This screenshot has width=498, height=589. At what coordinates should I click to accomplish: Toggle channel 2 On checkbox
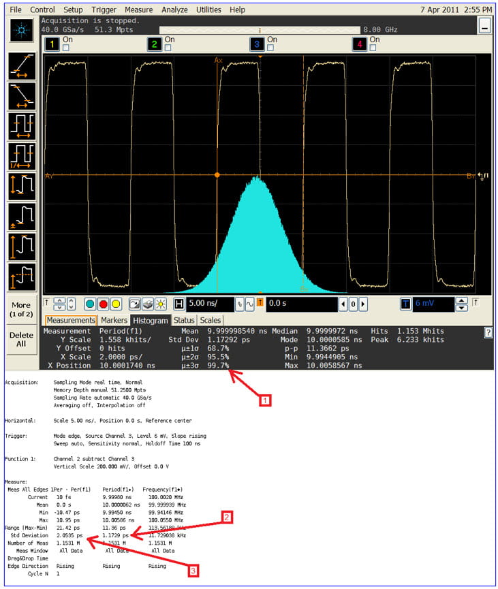168,48
